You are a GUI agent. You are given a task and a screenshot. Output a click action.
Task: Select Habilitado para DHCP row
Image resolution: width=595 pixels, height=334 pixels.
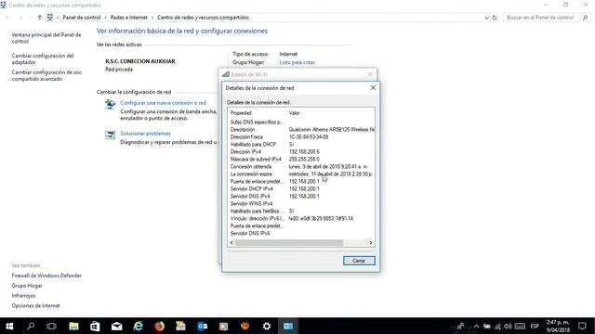coord(301,145)
